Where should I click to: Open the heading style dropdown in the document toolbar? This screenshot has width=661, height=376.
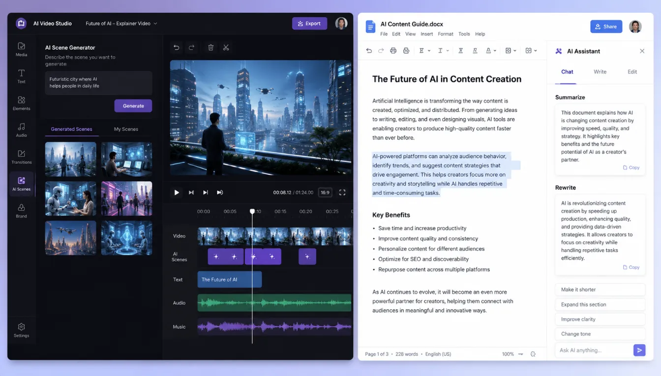point(424,51)
